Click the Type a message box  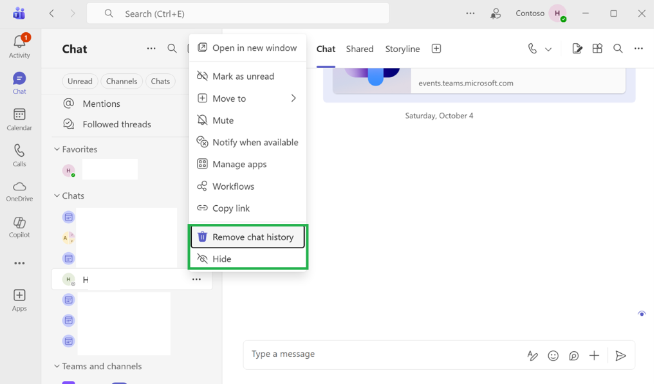pos(382,354)
